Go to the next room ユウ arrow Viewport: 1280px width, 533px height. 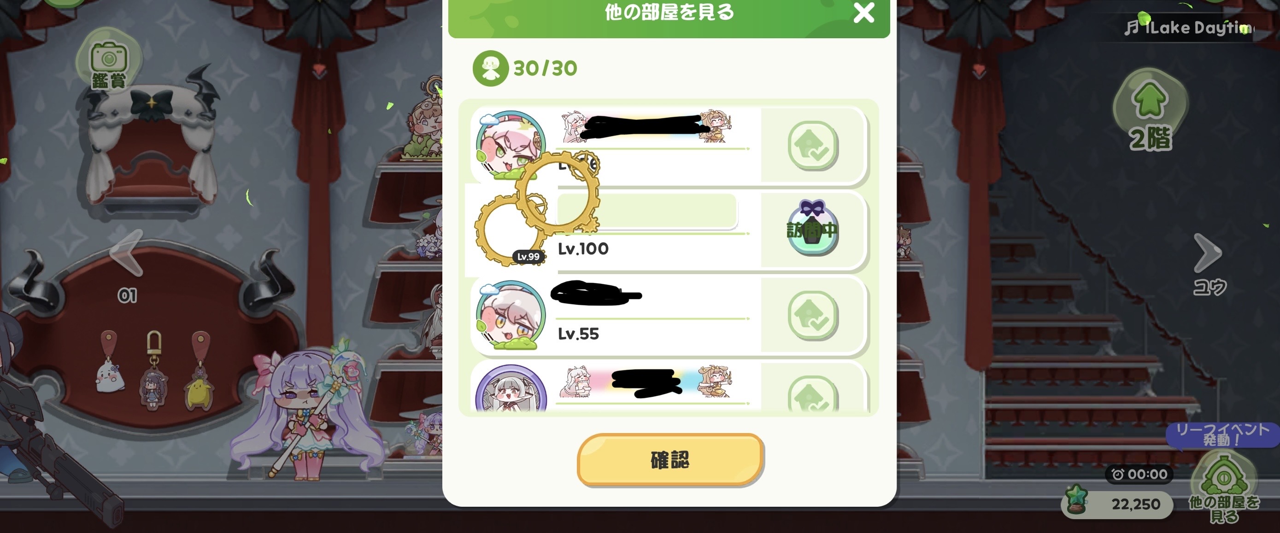tap(1209, 263)
